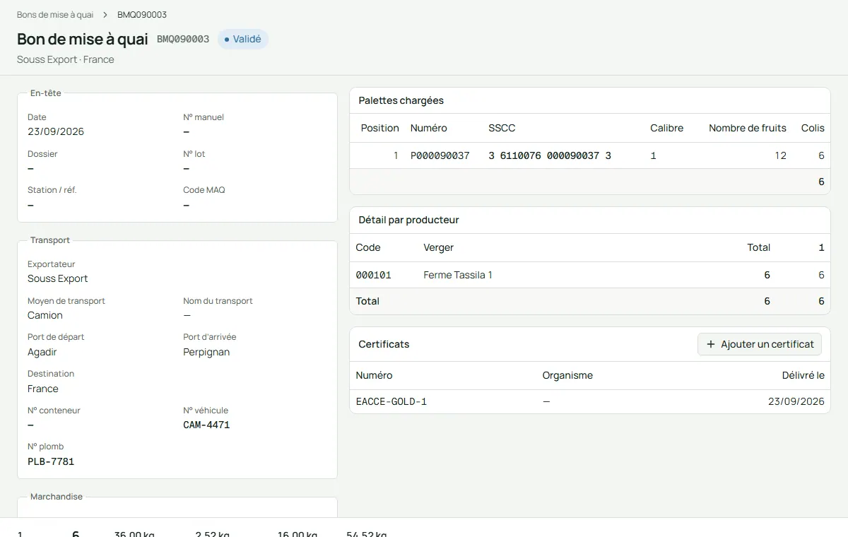This screenshot has height=537, width=848.
Task: Select the orchard "Ferme Tassila 1"
Action: point(458,275)
